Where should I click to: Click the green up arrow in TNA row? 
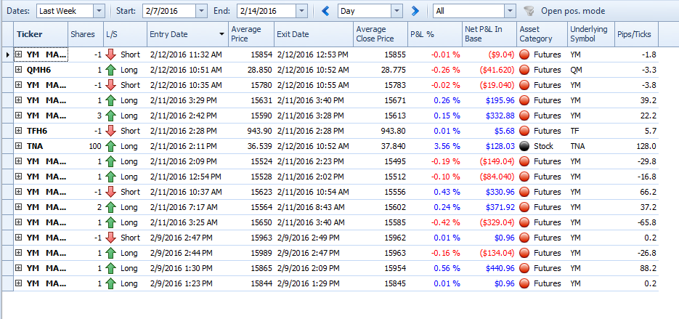point(111,146)
